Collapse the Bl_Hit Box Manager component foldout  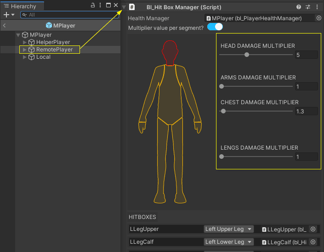click(124, 7)
